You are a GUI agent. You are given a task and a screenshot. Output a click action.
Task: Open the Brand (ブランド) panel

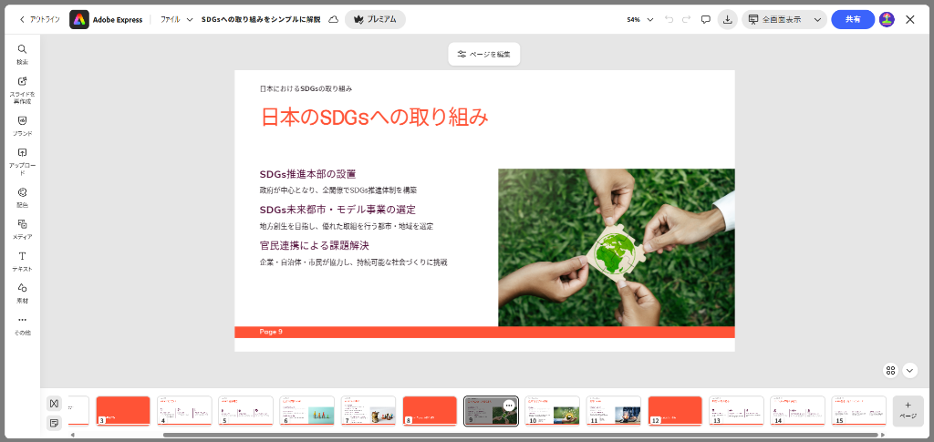click(22, 126)
